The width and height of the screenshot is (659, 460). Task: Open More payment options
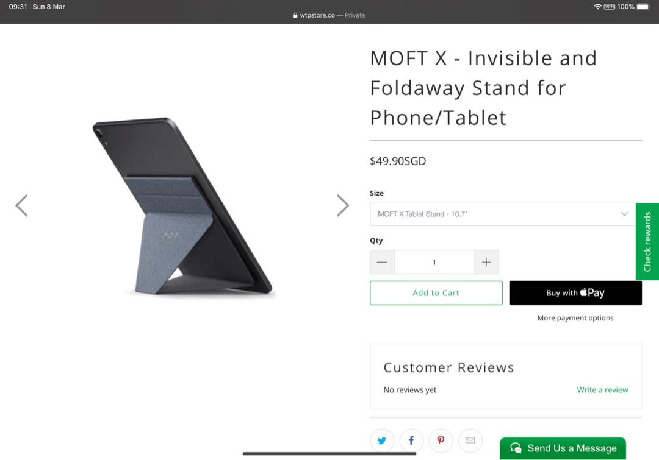pos(575,317)
